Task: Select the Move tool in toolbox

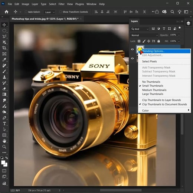Action: click(4, 25)
